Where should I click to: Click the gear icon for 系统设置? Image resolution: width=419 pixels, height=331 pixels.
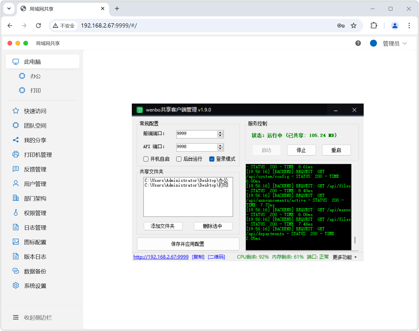[x=16, y=285]
